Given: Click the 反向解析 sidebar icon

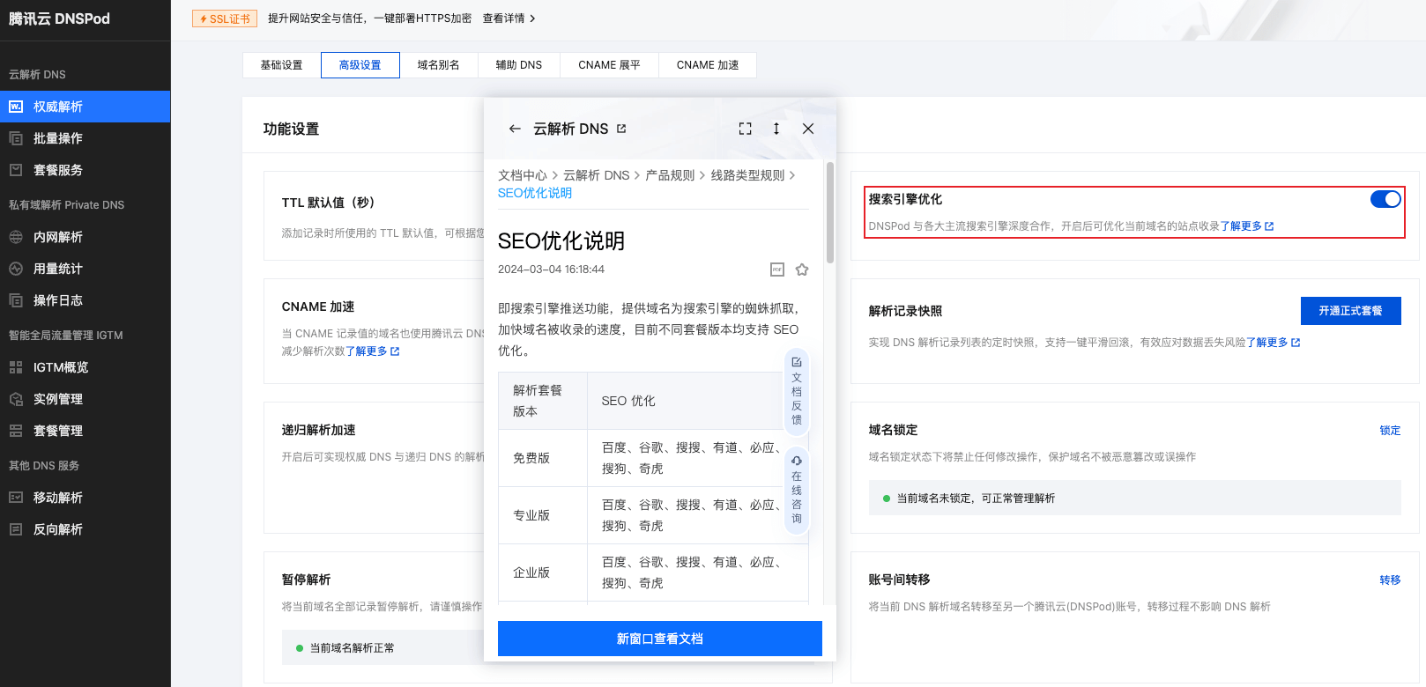Looking at the screenshot, I should (x=16, y=529).
